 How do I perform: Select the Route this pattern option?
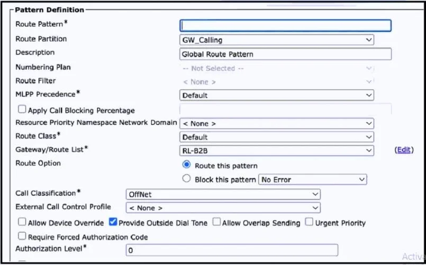click(186, 165)
